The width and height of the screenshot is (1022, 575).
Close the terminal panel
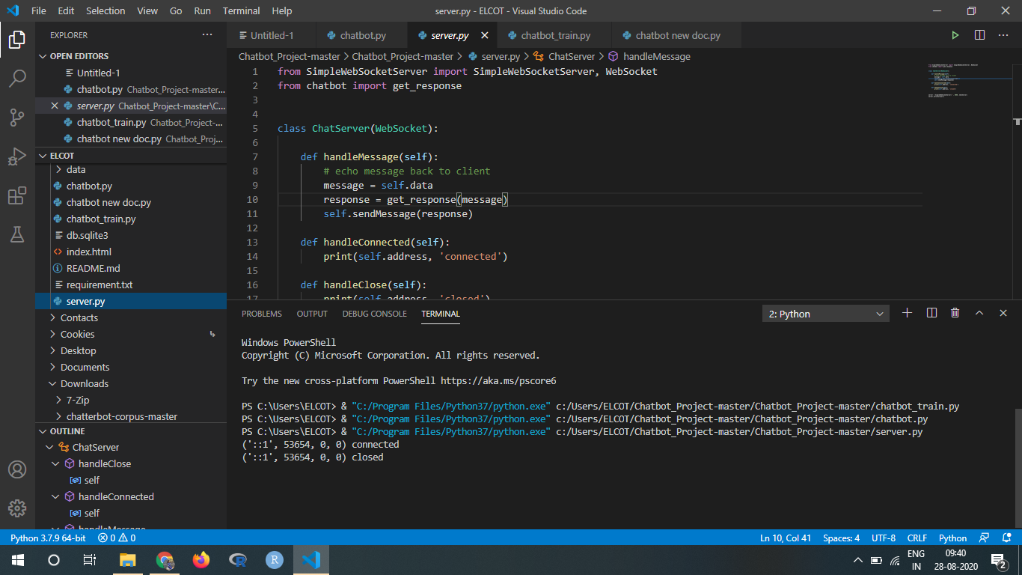coord(1003,313)
